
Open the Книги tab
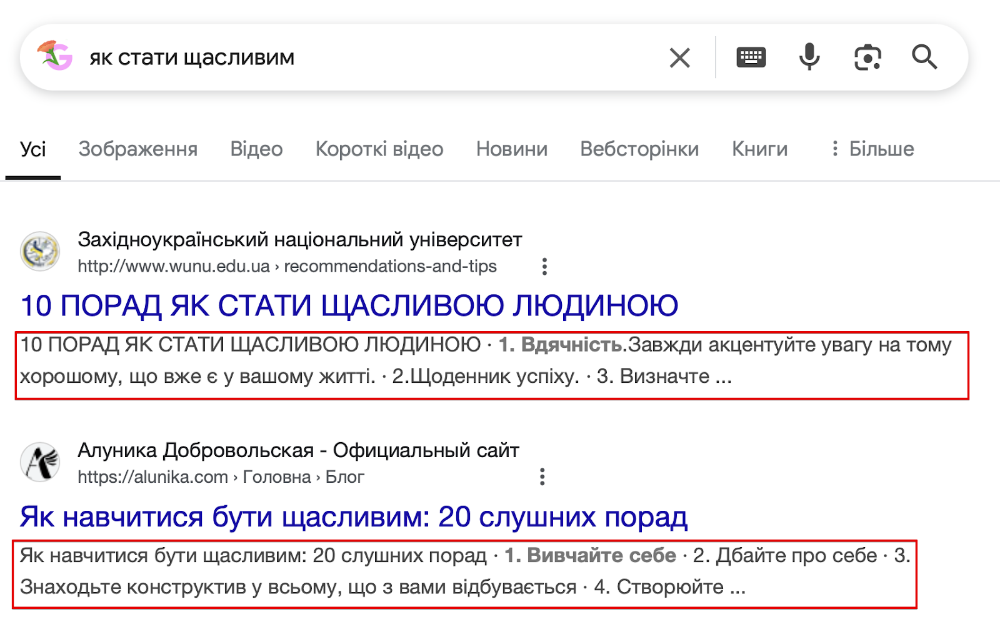pos(759,149)
